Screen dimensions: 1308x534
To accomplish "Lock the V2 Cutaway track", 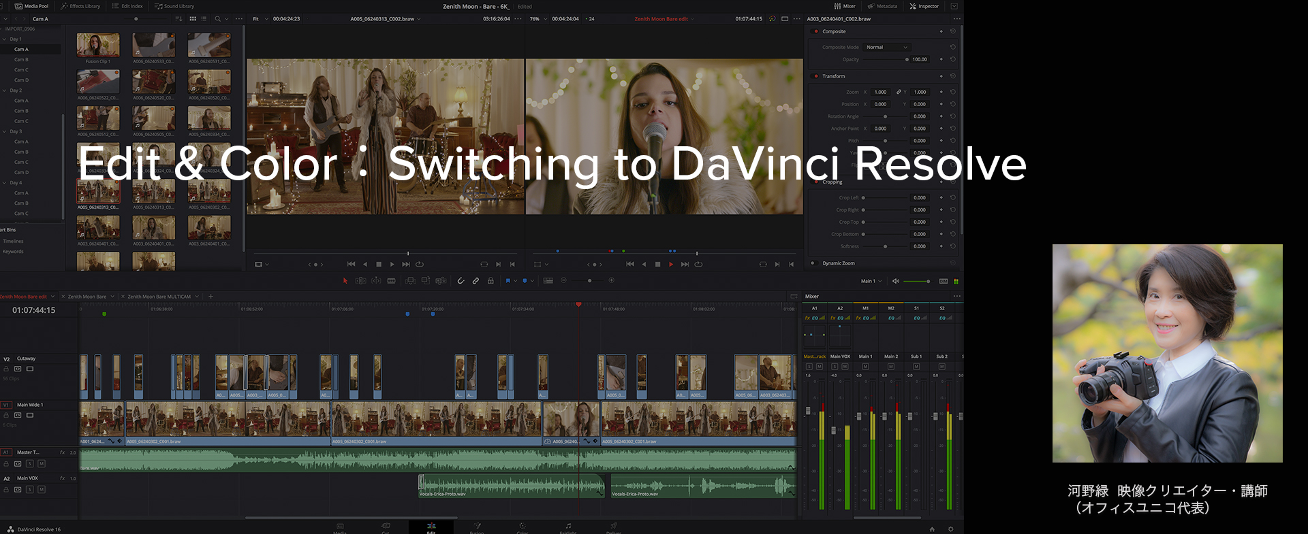I will (6, 369).
